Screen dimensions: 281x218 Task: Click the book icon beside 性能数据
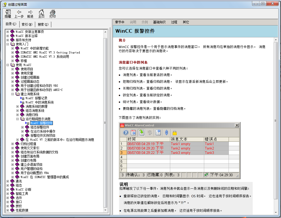coord(12,210)
